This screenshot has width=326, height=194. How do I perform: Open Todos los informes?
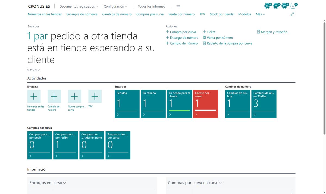[151, 6]
